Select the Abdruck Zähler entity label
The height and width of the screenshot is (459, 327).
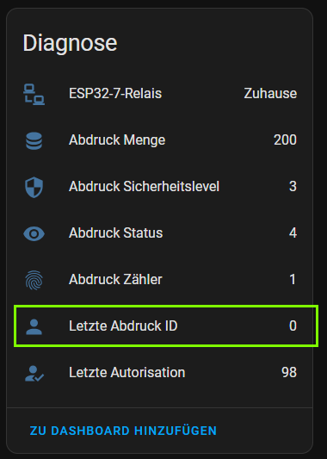(x=115, y=279)
